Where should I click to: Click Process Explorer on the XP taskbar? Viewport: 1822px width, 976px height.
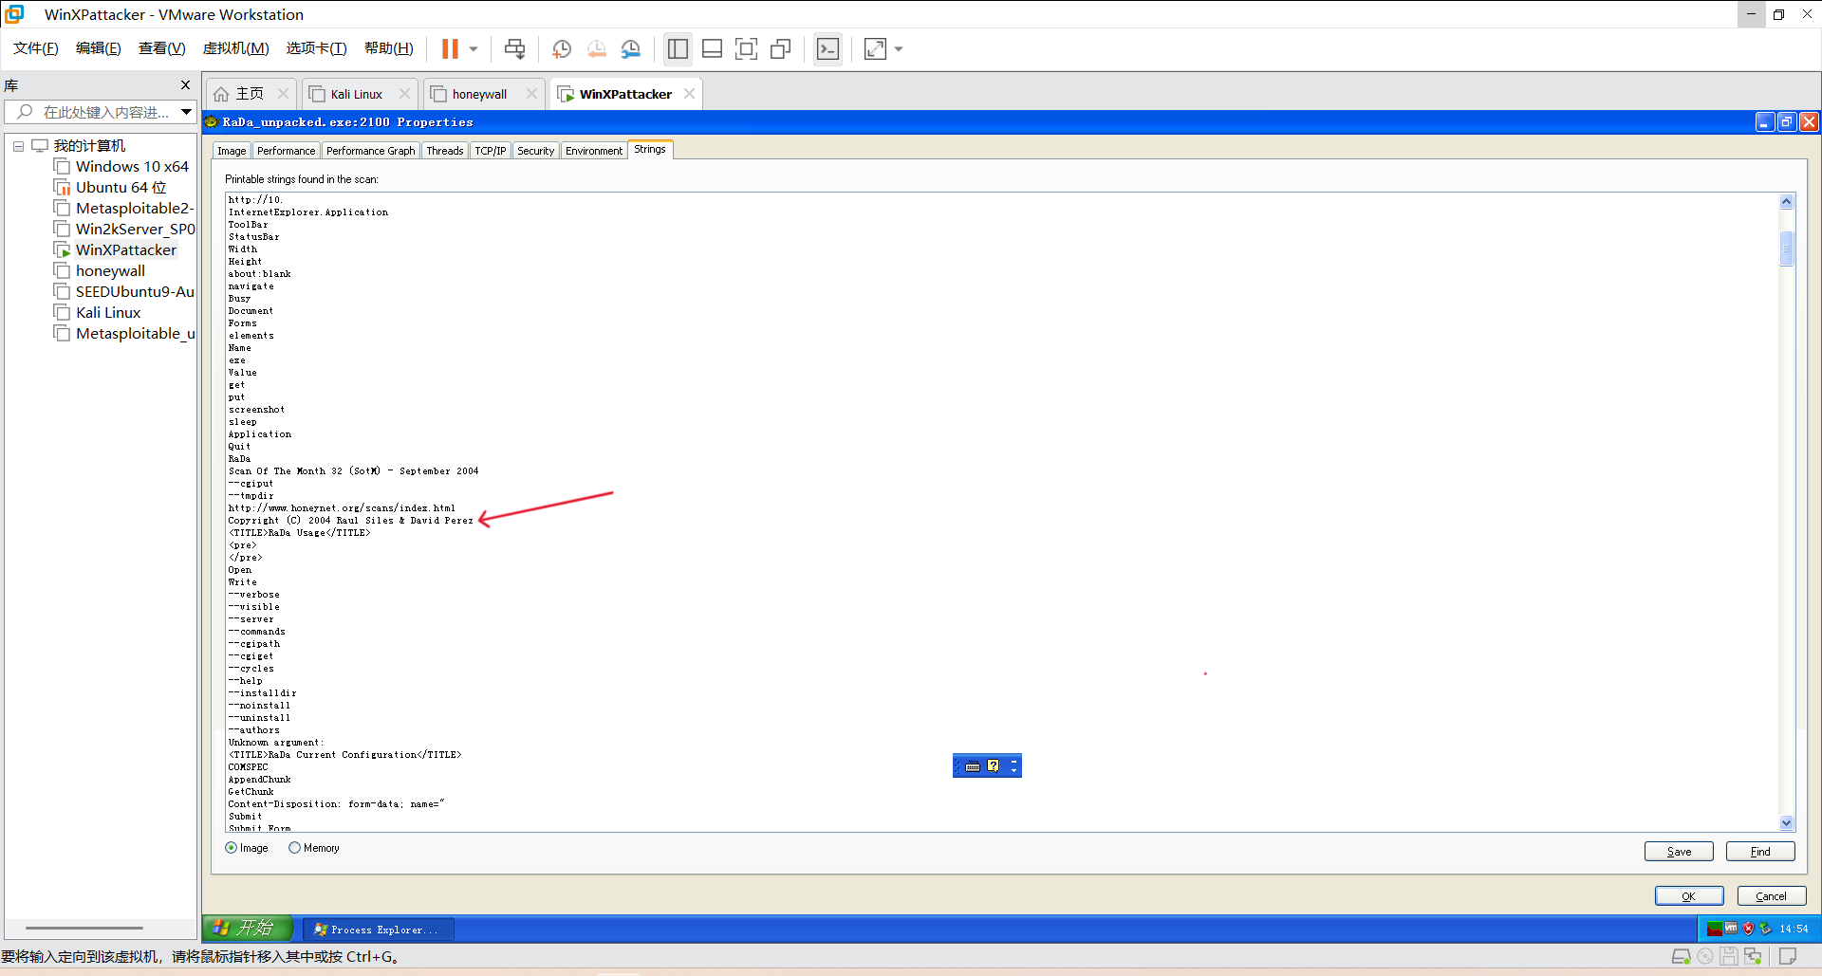(x=378, y=930)
